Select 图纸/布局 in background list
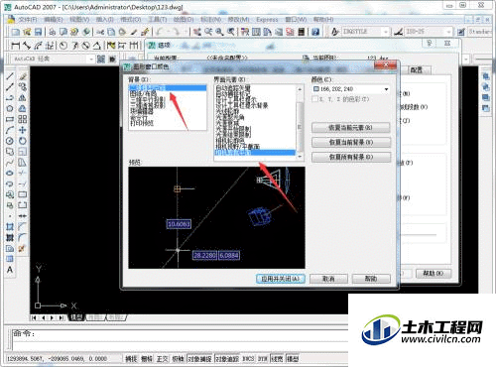The width and height of the screenshot is (496, 367). point(143,94)
